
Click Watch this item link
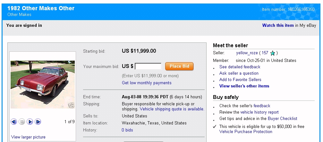(x=278, y=25)
